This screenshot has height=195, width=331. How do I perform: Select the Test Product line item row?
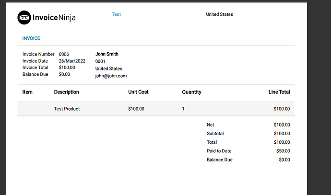(156, 109)
